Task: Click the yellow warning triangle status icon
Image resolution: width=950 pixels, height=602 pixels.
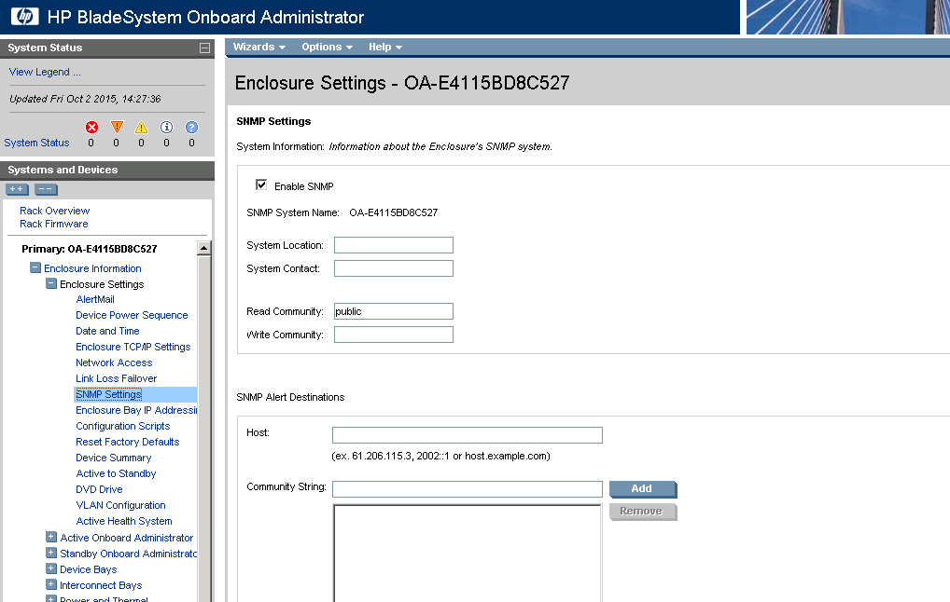Action: tap(141, 127)
